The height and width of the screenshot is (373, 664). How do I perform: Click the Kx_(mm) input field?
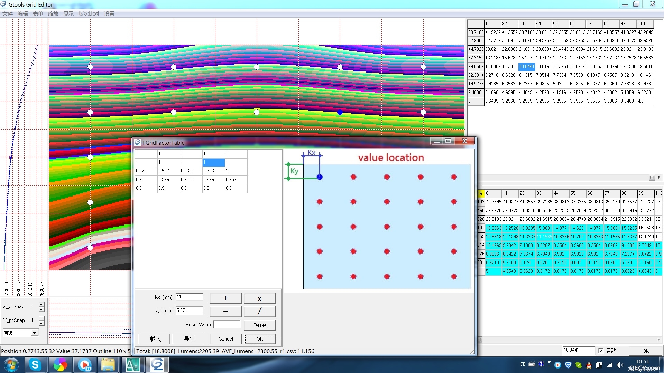point(189,297)
